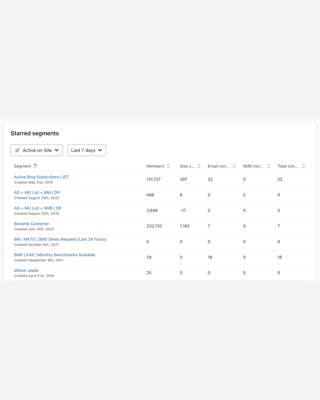Screen dimensions: 320x400
Task: Sort using the Email conversions sort arrows
Action: 234,166
